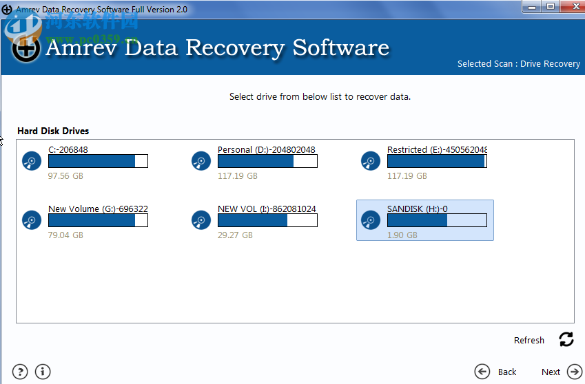Click the Hard Disk Drives heading

point(53,131)
